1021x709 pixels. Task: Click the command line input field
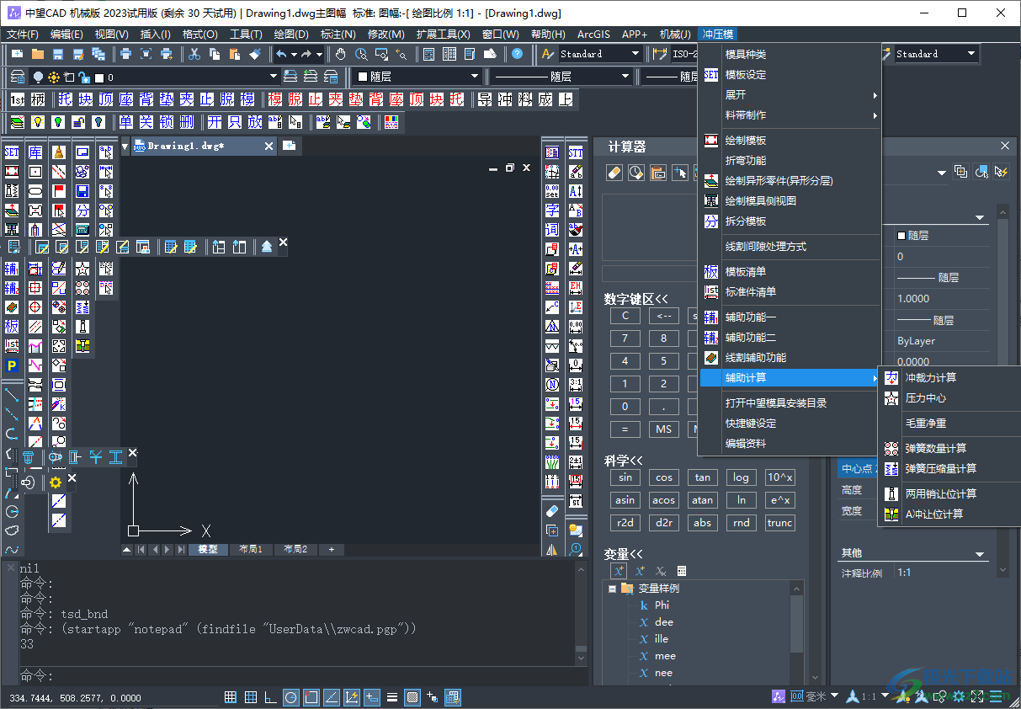(x=295, y=676)
